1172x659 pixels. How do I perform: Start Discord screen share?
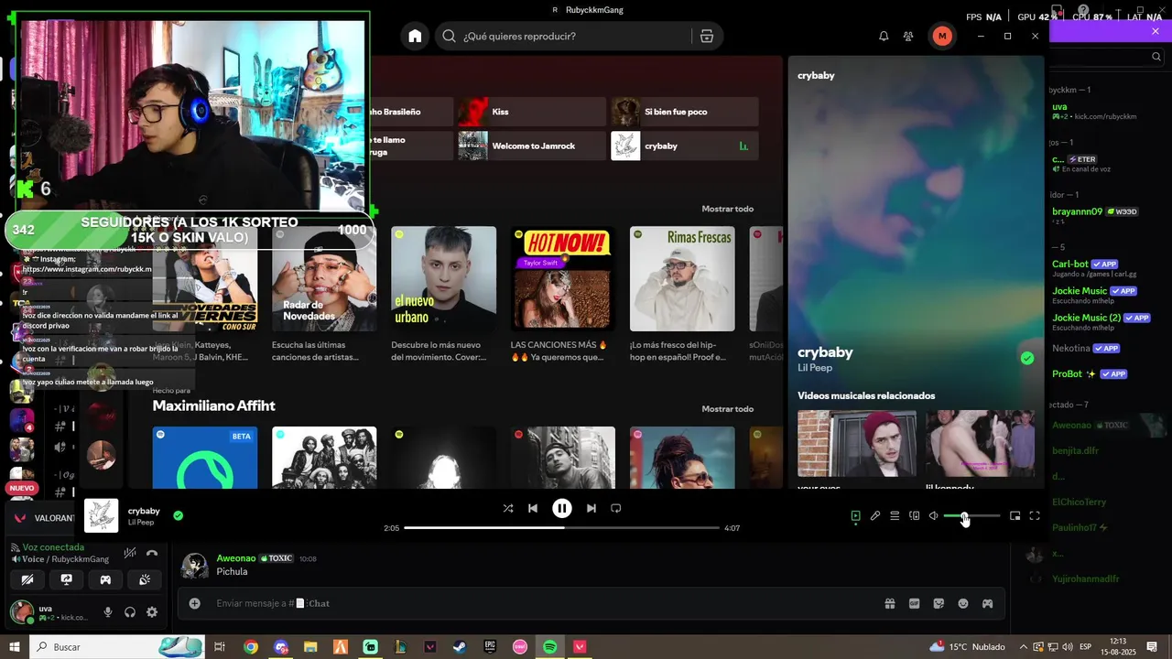coord(67,579)
